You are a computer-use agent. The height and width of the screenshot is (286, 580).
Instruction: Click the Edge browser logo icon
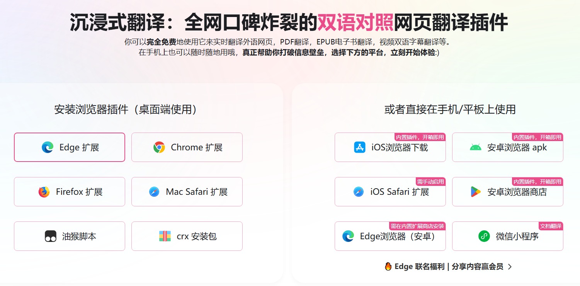tap(48, 147)
